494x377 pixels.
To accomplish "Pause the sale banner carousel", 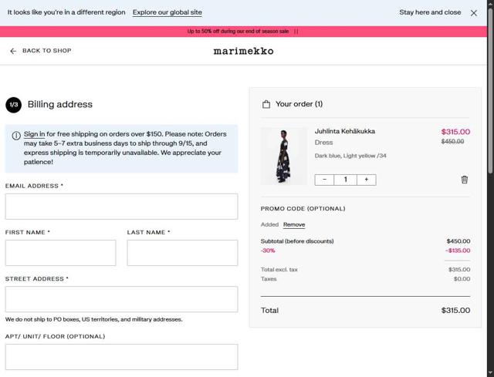I will click(x=296, y=31).
